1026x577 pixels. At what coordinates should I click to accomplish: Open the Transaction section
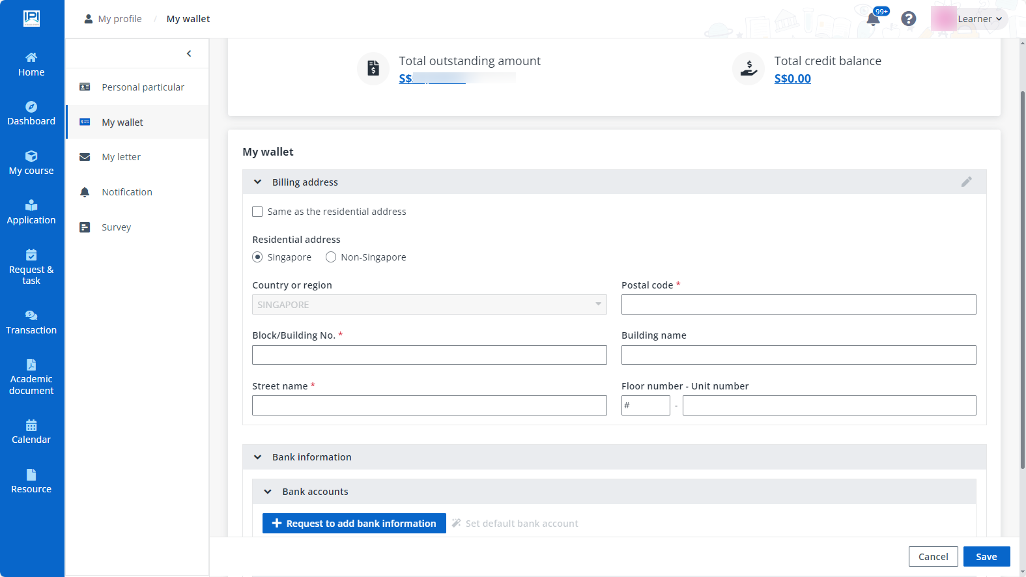[x=31, y=323]
